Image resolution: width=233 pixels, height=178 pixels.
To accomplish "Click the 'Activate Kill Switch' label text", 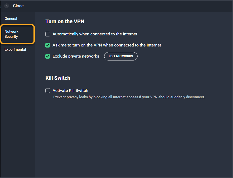I will point(70,91).
